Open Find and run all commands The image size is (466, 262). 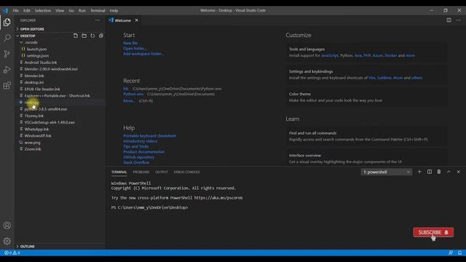click(x=366, y=136)
